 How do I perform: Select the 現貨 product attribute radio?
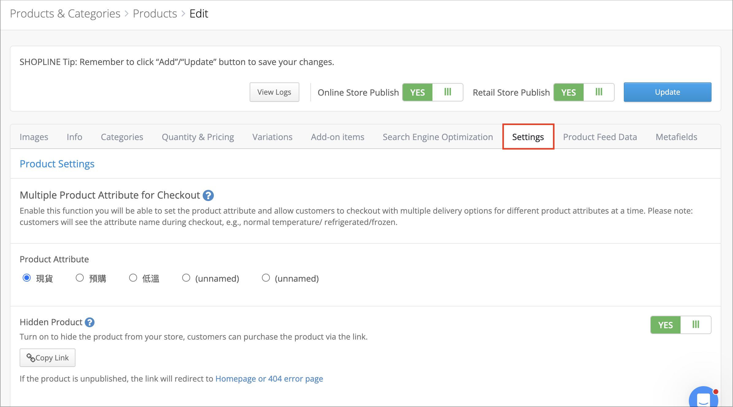27,278
